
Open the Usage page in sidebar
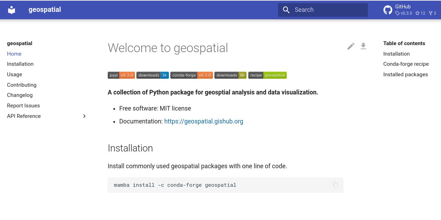[14, 74]
